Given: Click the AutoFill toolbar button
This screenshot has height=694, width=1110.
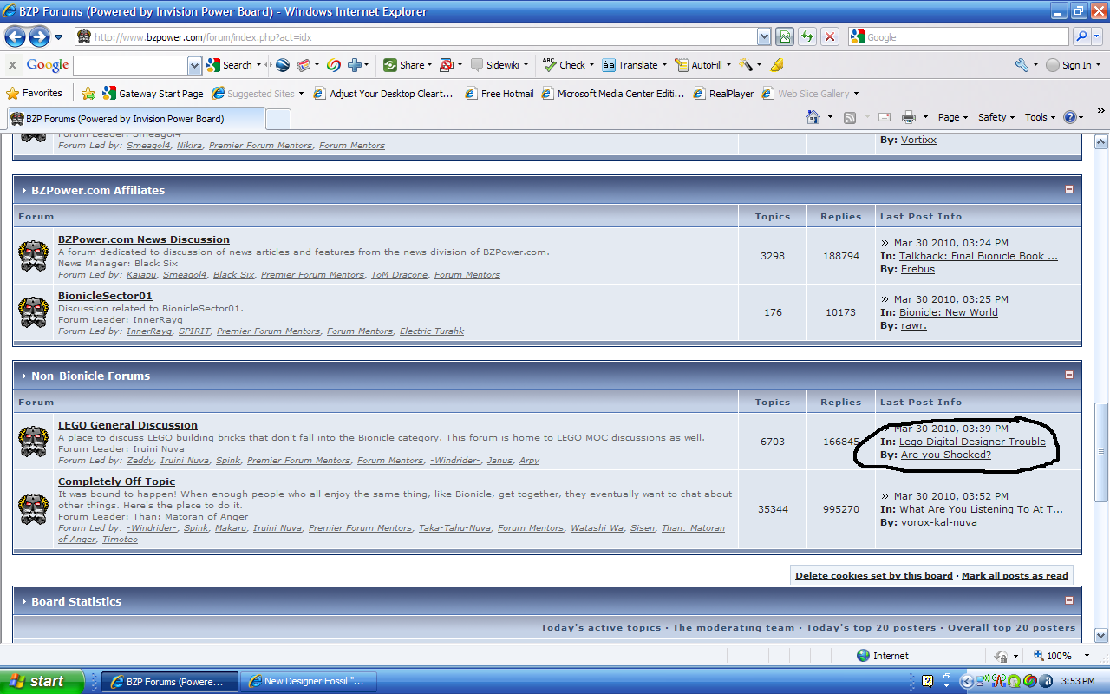Looking at the screenshot, I should (x=699, y=65).
